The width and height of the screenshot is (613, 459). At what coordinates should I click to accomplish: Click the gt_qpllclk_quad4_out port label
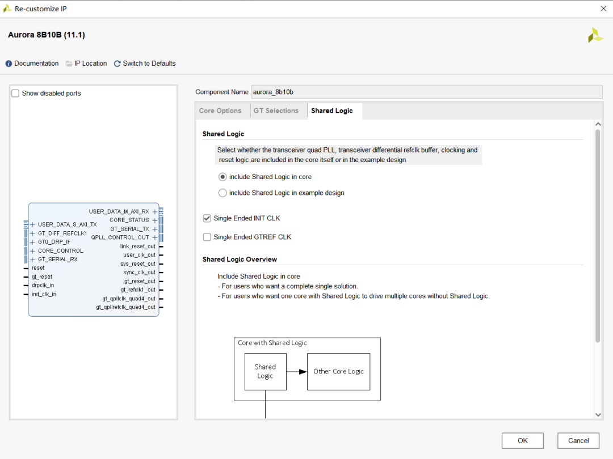click(129, 299)
